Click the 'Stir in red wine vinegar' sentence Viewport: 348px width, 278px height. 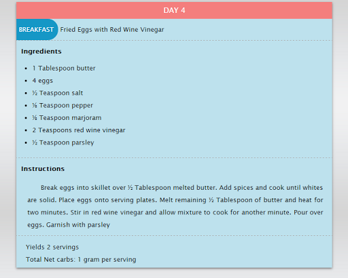(x=181, y=213)
